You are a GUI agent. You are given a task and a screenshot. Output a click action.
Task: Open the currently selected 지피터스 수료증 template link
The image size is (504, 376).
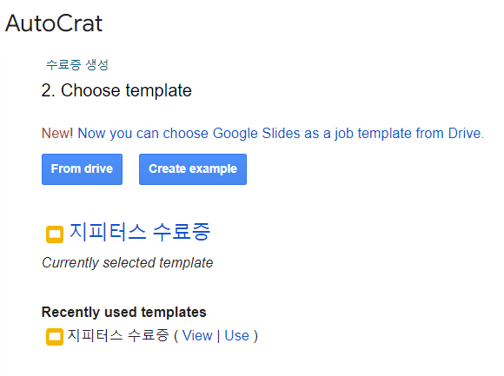(x=140, y=232)
